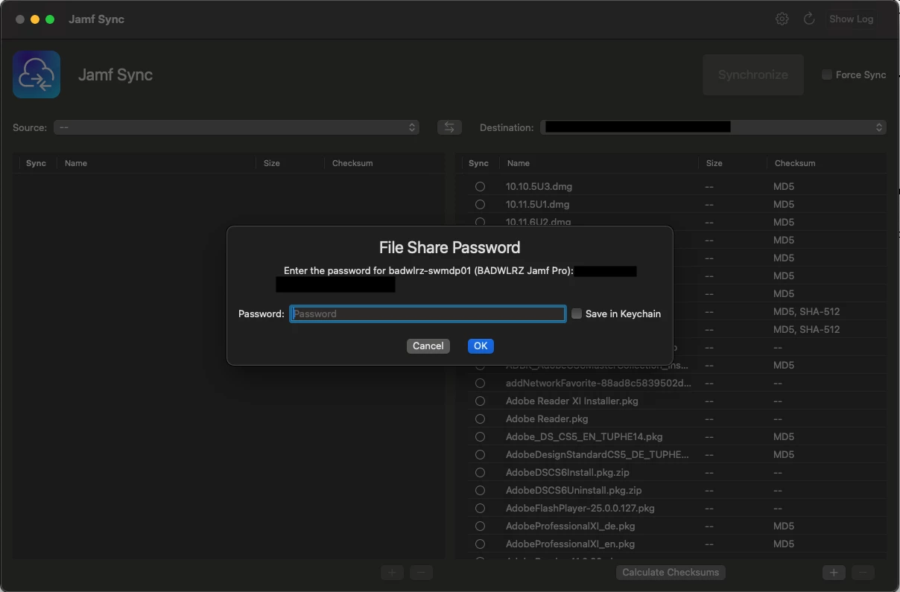This screenshot has width=900, height=592.
Task: Click the Jamf Sync cloud app icon
Action: (x=37, y=74)
